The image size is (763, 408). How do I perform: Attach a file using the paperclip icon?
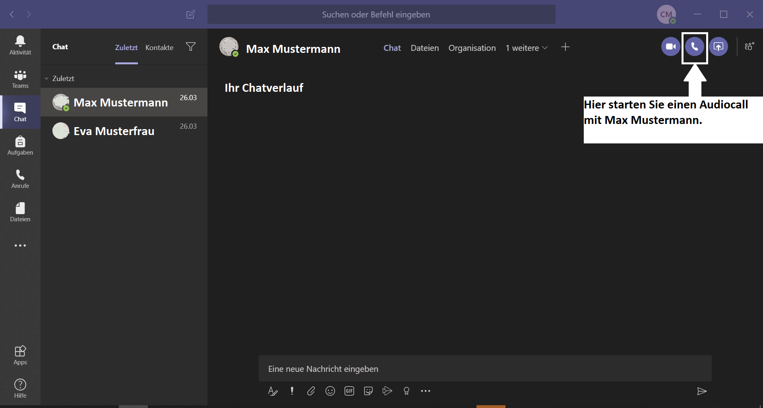311,391
